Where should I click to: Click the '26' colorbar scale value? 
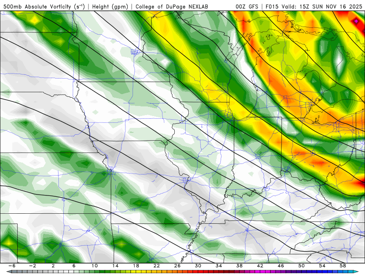[x=177, y=266]
